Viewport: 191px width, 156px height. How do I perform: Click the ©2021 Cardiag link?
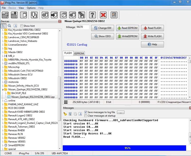[x=77, y=45]
